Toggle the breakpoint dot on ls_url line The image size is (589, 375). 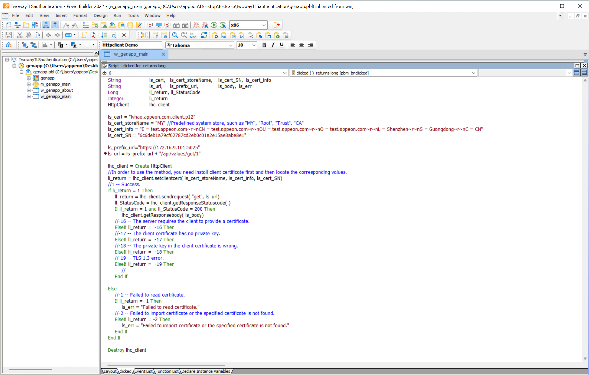coord(105,154)
